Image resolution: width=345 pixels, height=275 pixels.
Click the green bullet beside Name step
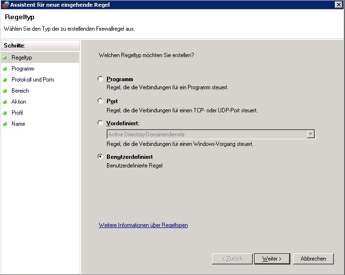pos(5,124)
